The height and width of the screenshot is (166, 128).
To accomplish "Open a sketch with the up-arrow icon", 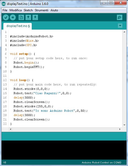I will pos(28,17).
